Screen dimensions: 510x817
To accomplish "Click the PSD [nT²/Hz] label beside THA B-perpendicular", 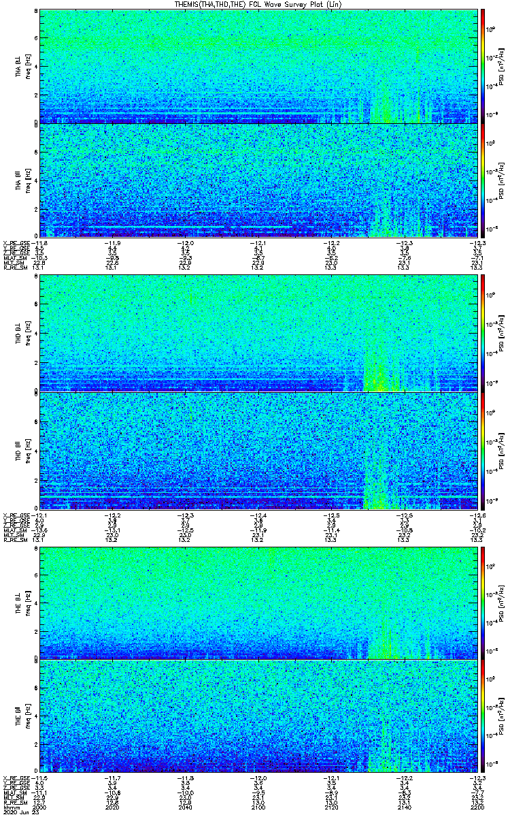I will [502, 66].
